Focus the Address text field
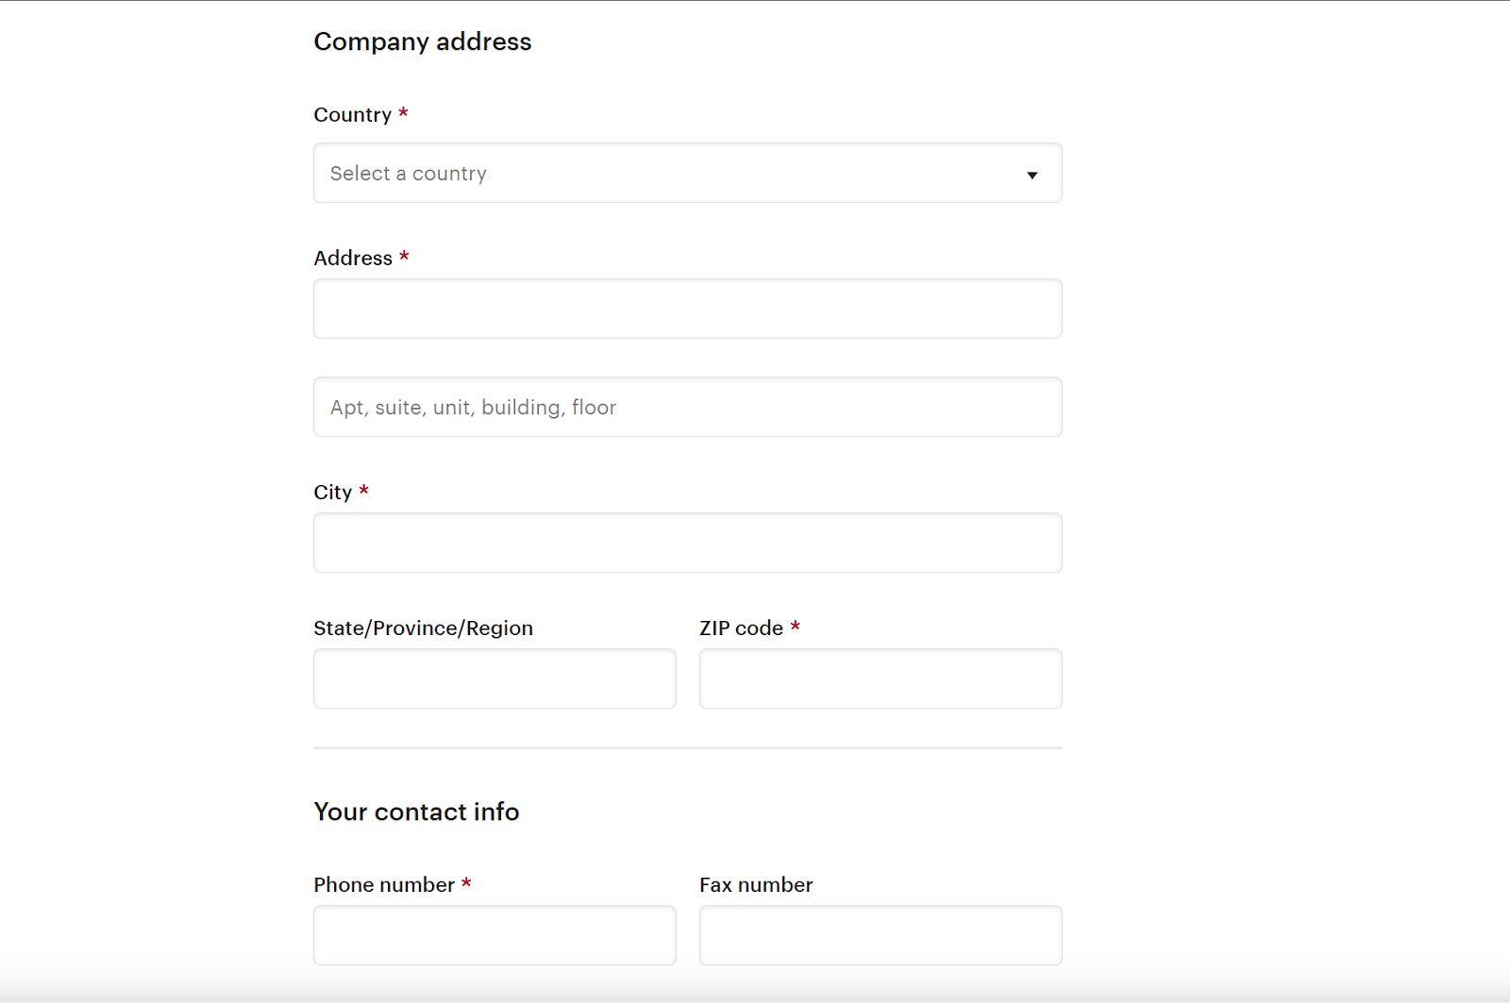Screen dimensions: 1510x1006 (x=687, y=309)
